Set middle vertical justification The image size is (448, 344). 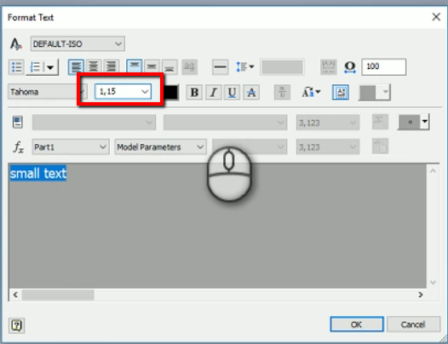tap(152, 67)
